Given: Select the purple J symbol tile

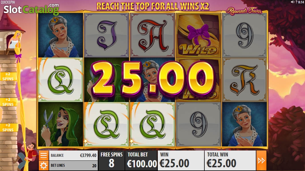Looking at the screenshot, I should 107,35.
